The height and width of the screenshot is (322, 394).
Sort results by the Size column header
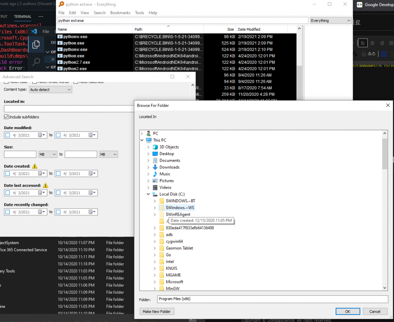tap(220, 30)
